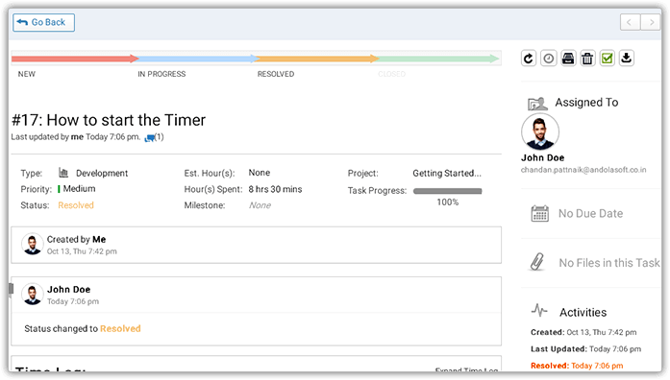This screenshot has width=670, height=380.
Task: Click Resolved Today 7:06 pm activity entry
Action: tap(577, 366)
